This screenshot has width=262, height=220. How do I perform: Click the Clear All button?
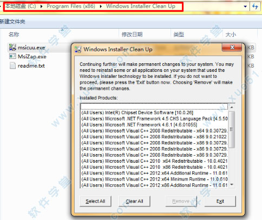(x=134, y=201)
